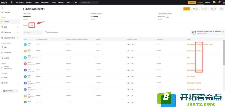Click Deposit in the ARS row
The image size is (225, 108).
coord(193,76)
